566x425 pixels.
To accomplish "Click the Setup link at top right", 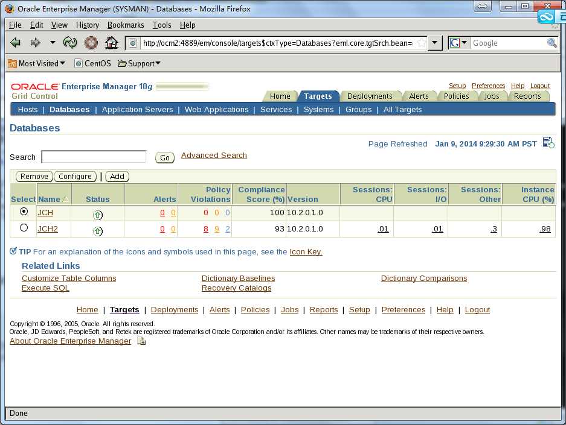I will click(x=457, y=86).
